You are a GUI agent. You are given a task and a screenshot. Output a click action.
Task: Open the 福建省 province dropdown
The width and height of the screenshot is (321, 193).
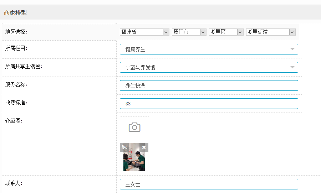pyautogui.click(x=144, y=32)
